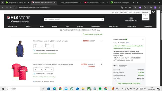Open Size dropdown for the St. Louis City jersey
This screenshot has width=162, height=91.
click(38, 69)
